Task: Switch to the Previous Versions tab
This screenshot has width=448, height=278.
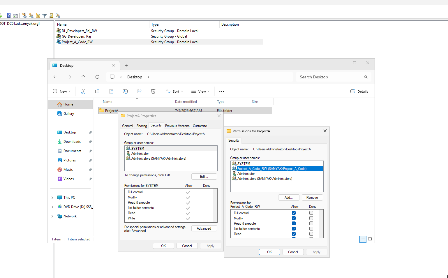Action: point(177,126)
